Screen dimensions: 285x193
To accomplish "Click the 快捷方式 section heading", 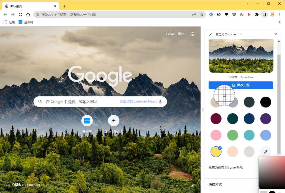I will pos(215,184).
